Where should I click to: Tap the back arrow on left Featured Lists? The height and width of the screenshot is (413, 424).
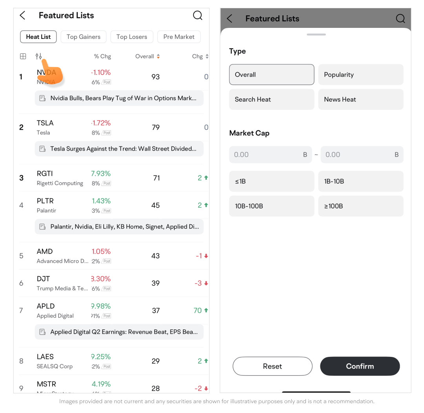(22, 16)
